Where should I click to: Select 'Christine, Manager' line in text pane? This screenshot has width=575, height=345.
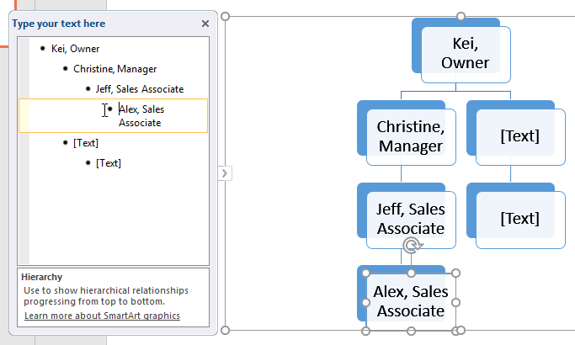[114, 69]
